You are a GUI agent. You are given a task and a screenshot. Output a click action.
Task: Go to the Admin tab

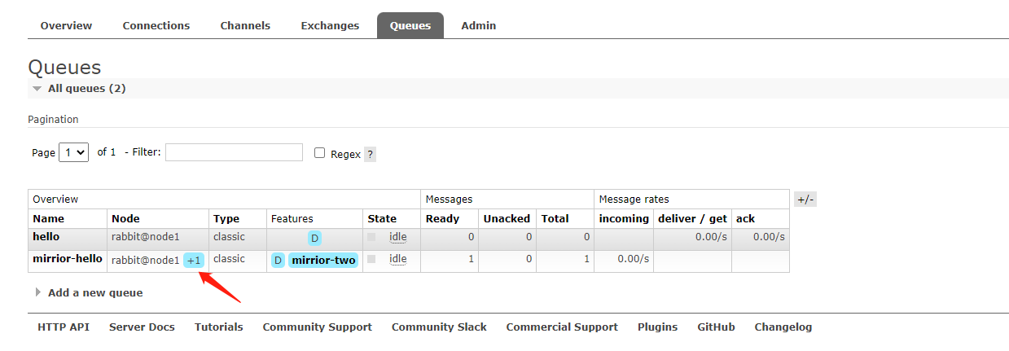click(x=479, y=25)
